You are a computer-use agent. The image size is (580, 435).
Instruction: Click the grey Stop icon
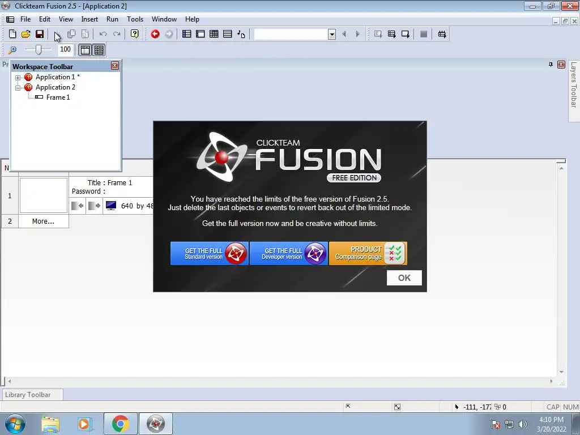[x=424, y=34]
